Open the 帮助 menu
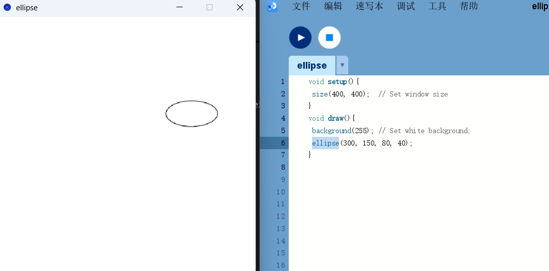 tap(469, 6)
